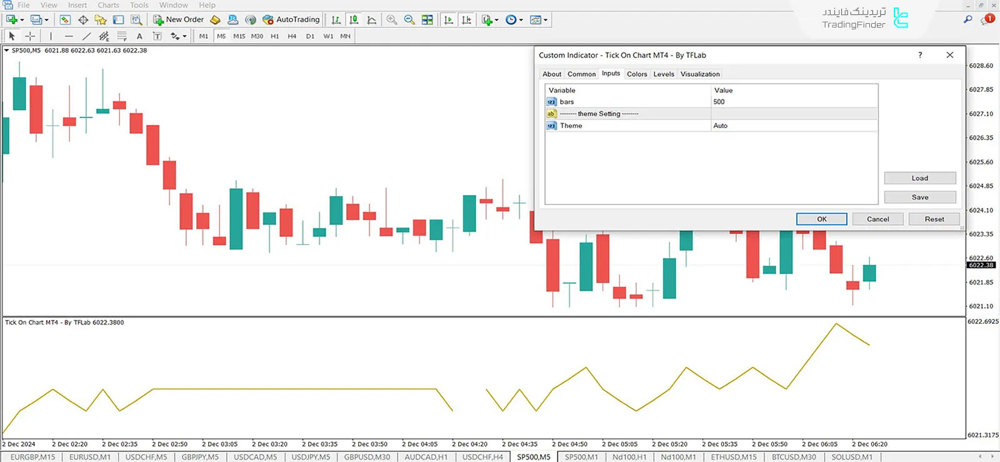
Task: Pick the trendline drawing tool
Action: 86,36
